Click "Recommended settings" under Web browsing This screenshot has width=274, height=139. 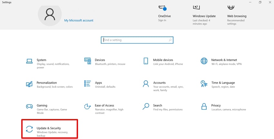click(x=236, y=22)
